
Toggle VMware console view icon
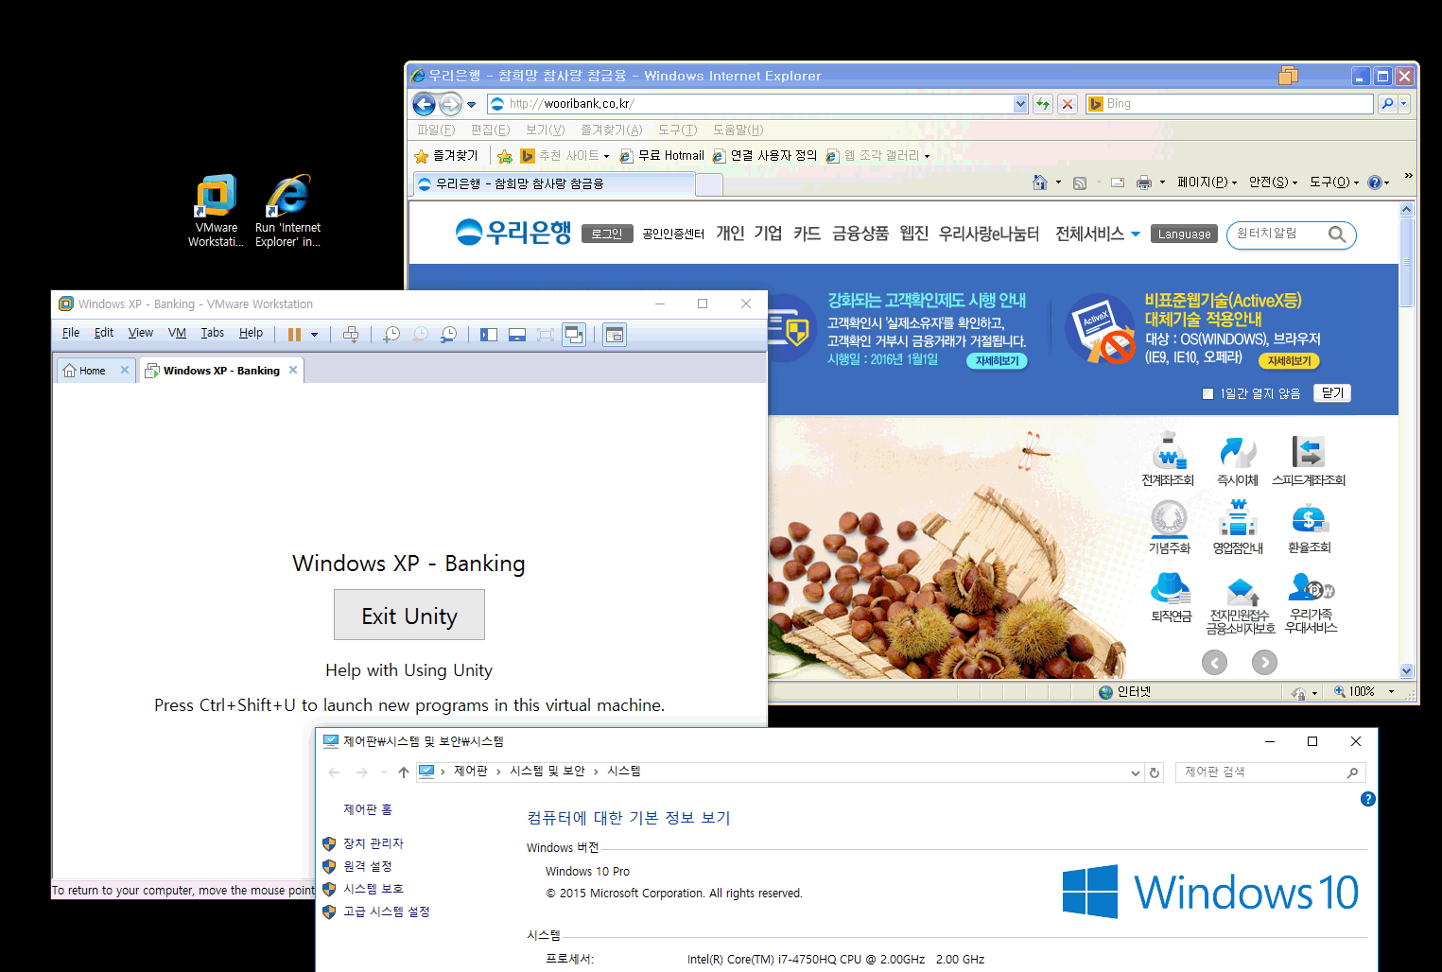pyautogui.click(x=615, y=334)
